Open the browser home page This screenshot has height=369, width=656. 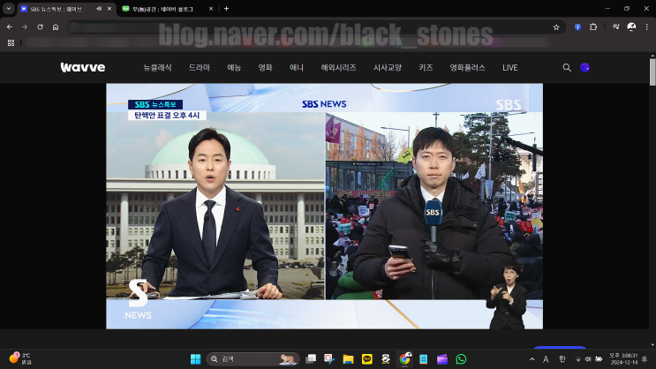tap(56, 26)
